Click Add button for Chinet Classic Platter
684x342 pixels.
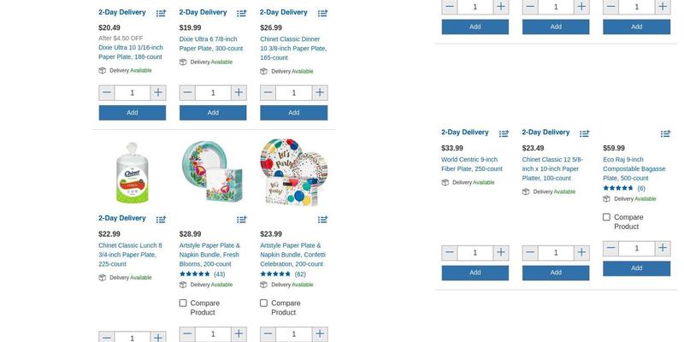click(556, 273)
